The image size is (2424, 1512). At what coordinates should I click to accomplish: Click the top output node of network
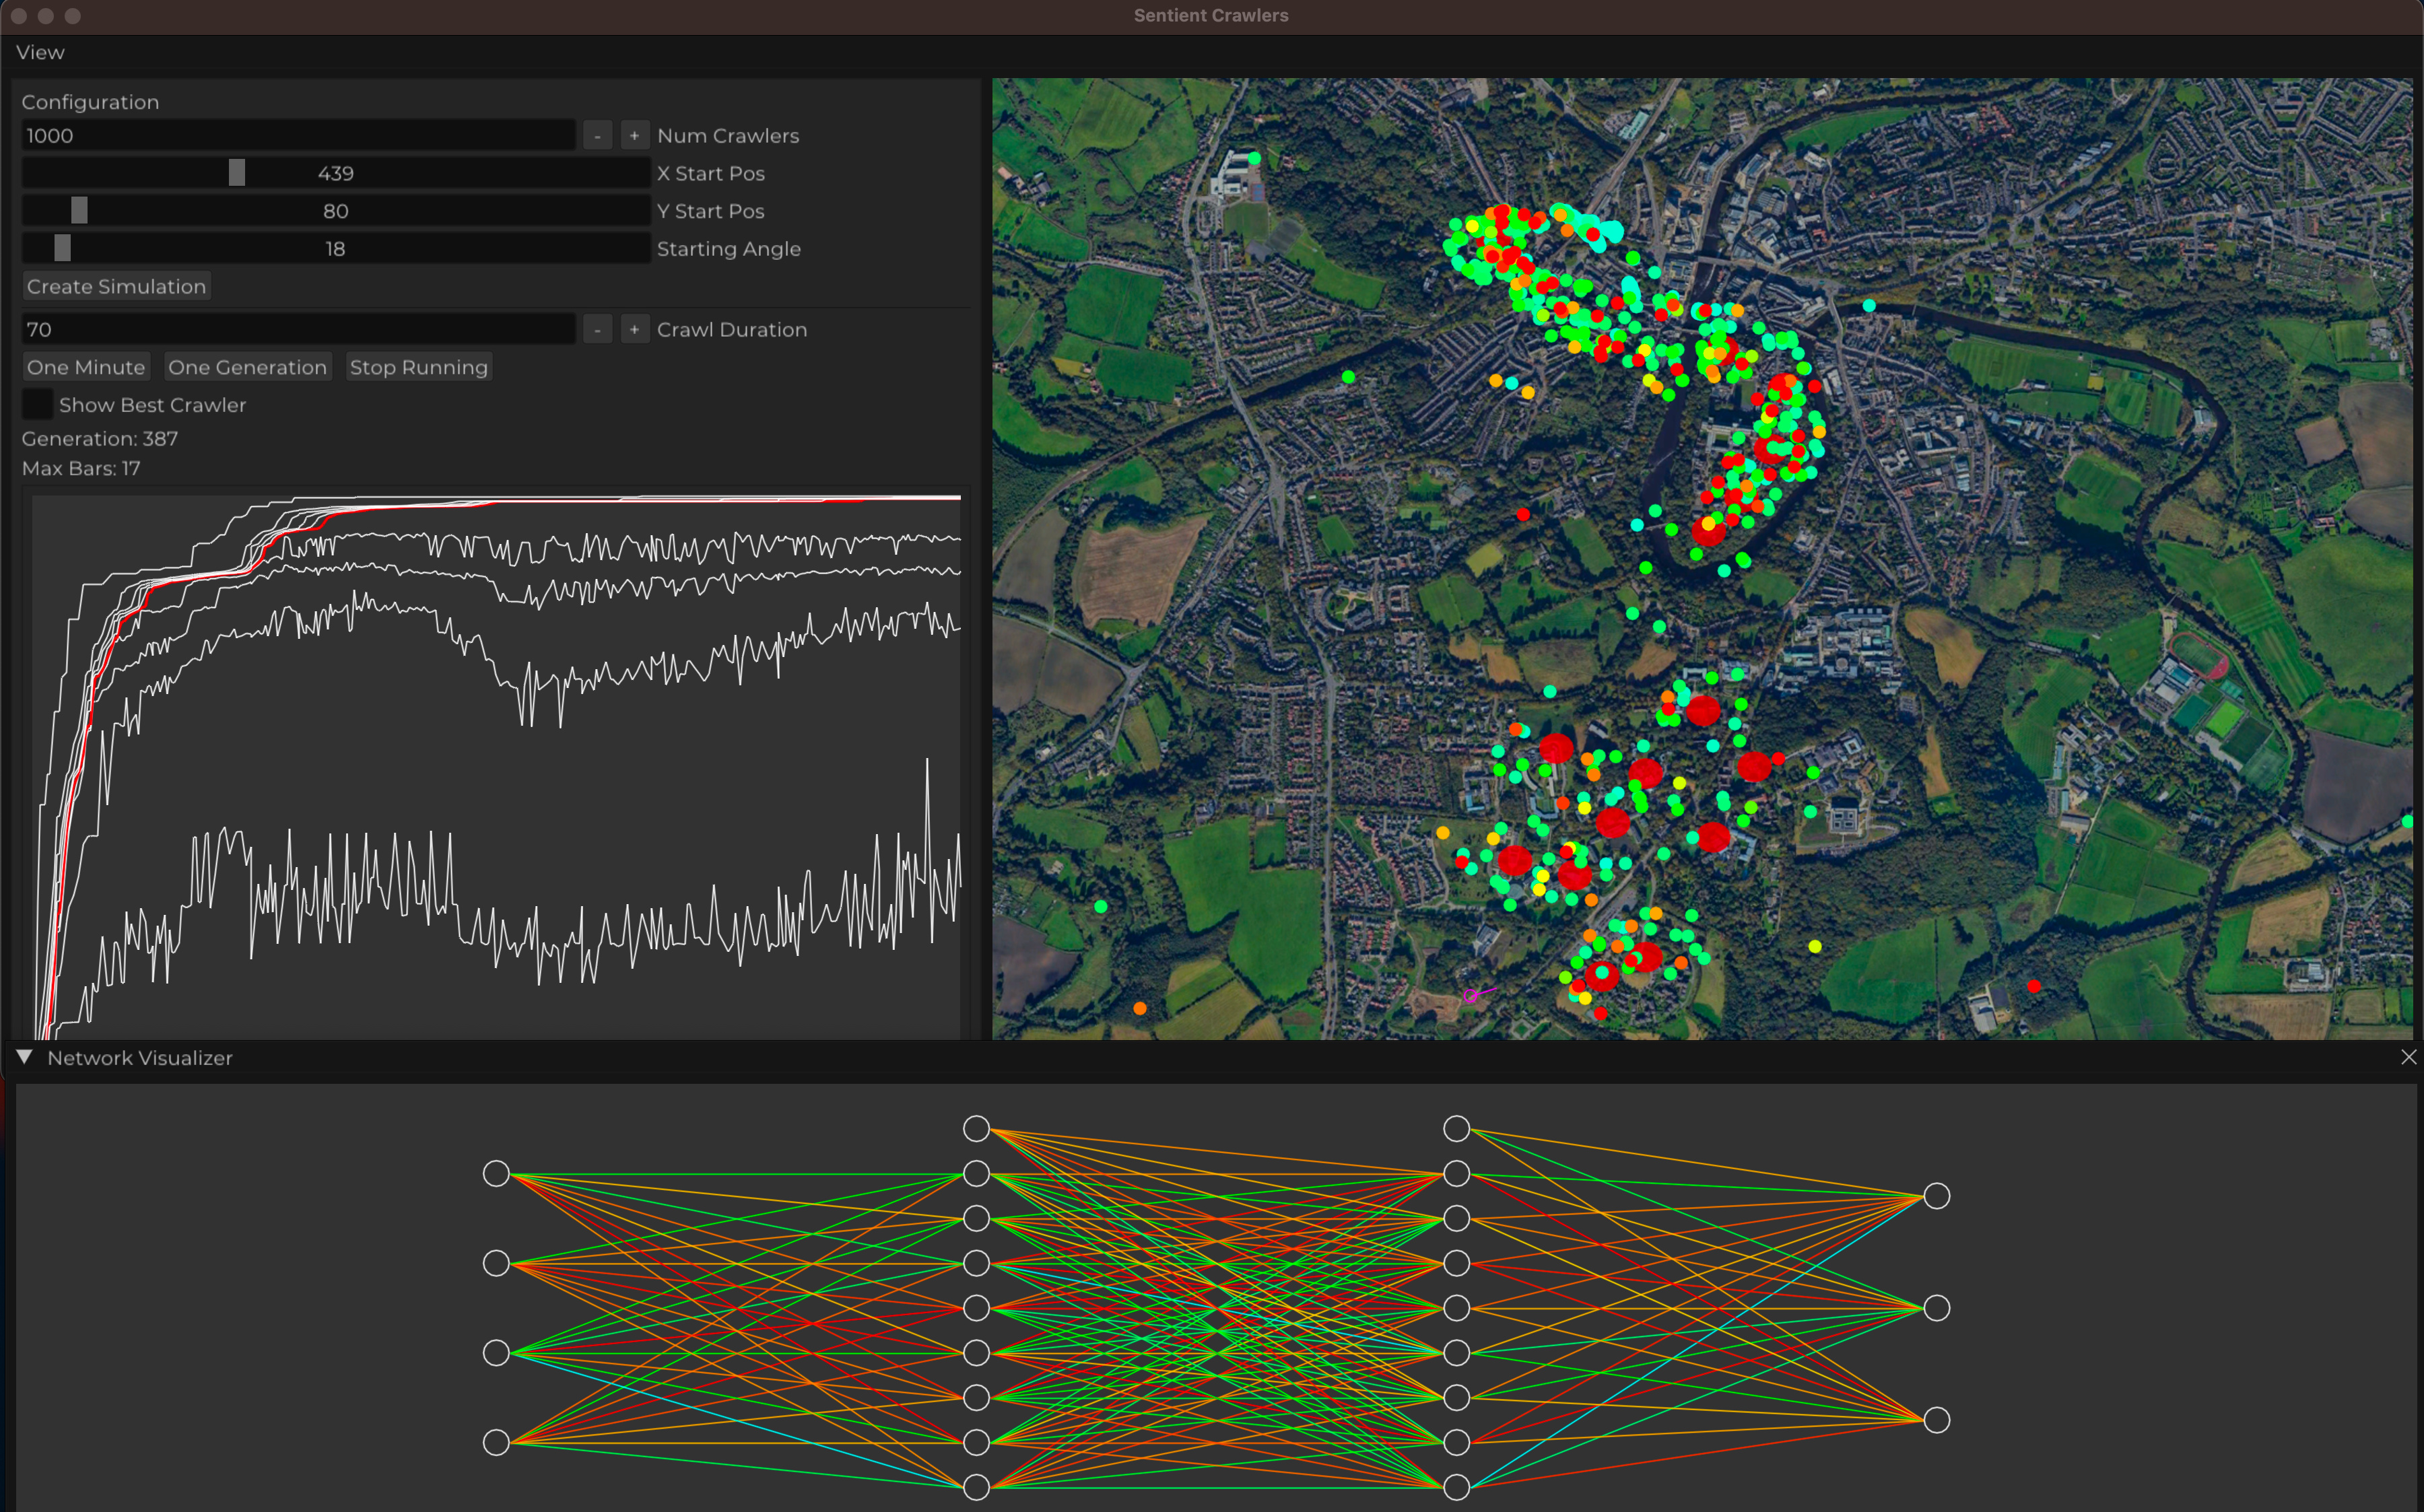click(1936, 1196)
